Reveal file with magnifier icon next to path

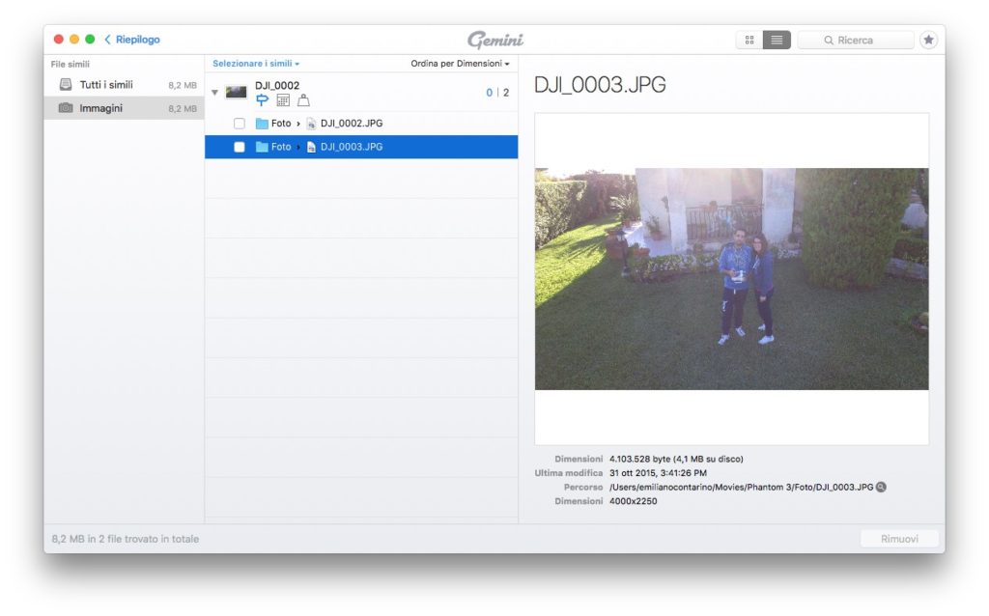[x=881, y=487]
